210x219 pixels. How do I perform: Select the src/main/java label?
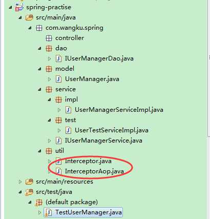56,17
